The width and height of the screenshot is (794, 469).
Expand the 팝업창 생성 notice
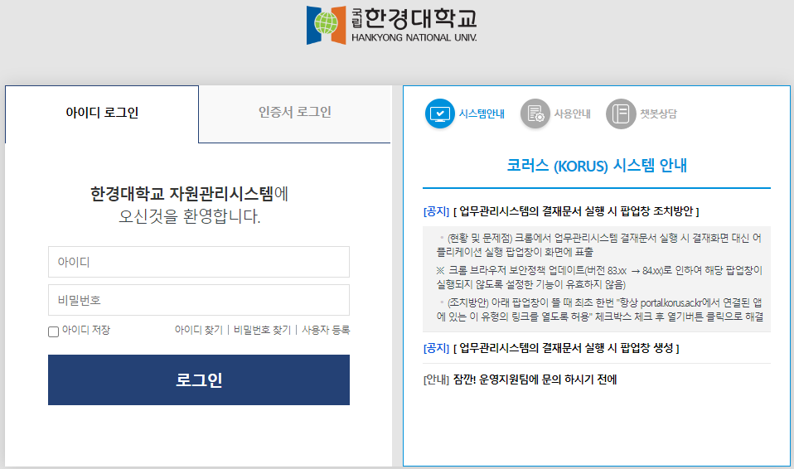pyautogui.click(x=551, y=348)
